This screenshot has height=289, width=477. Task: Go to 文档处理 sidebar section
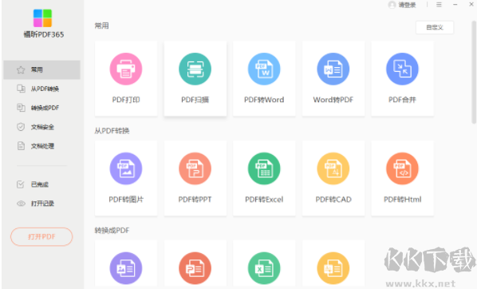click(x=42, y=146)
